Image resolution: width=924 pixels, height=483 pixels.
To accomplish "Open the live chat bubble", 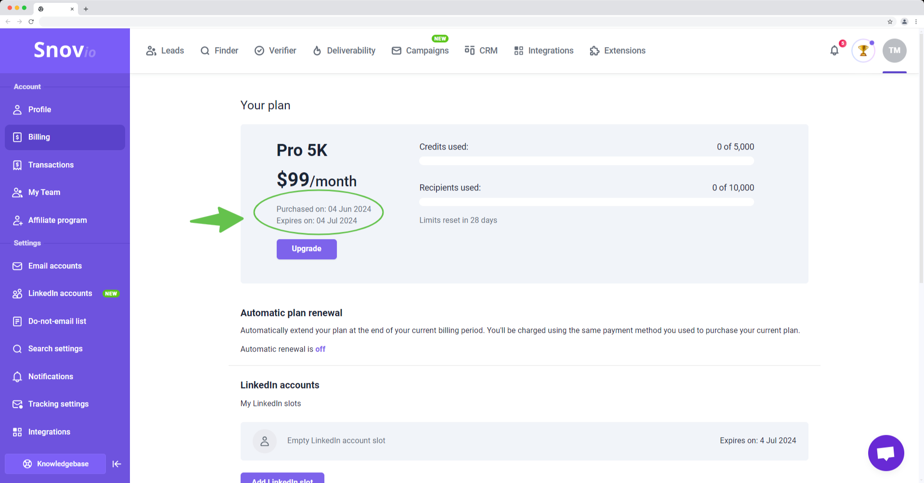I will tap(886, 453).
